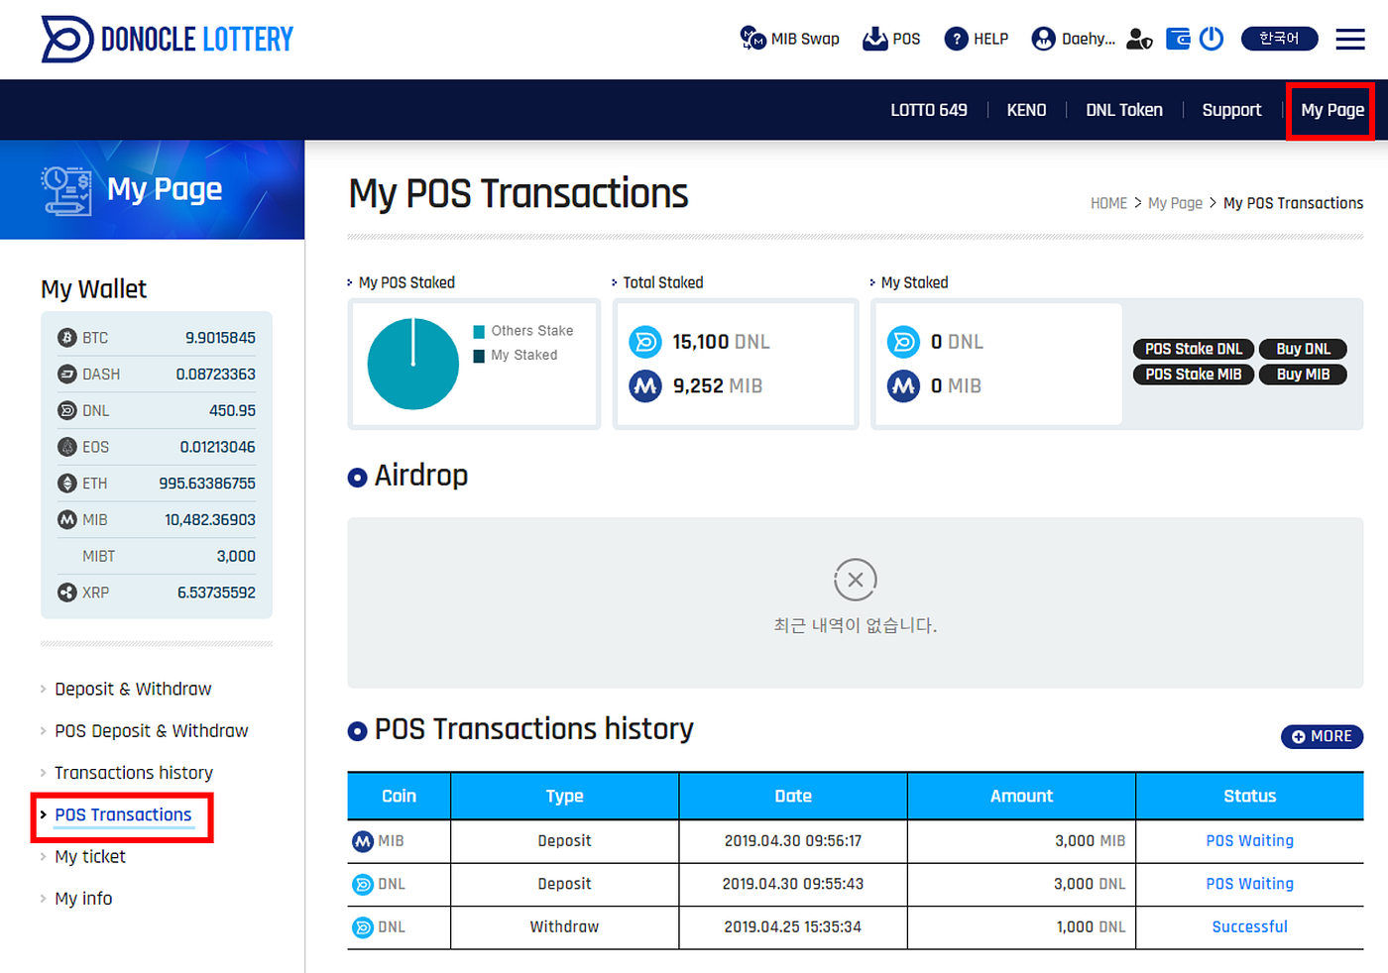The width and height of the screenshot is (1388, 973).
Task: Click MIB icon in My Staked
Action: [903, 385]
